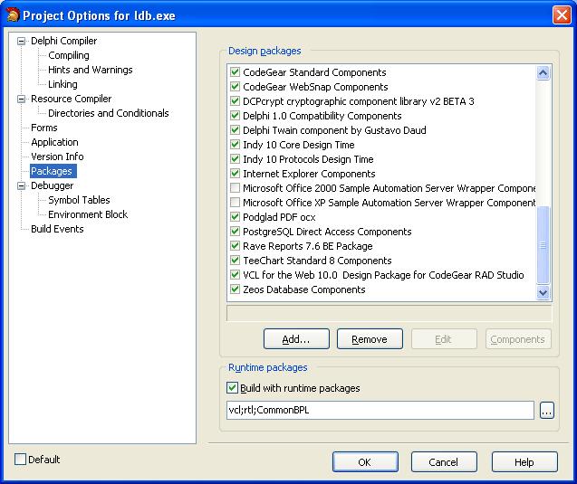577x484 pixels.
Task: Click the Remove package button
Action: click(x=370, y=339)
